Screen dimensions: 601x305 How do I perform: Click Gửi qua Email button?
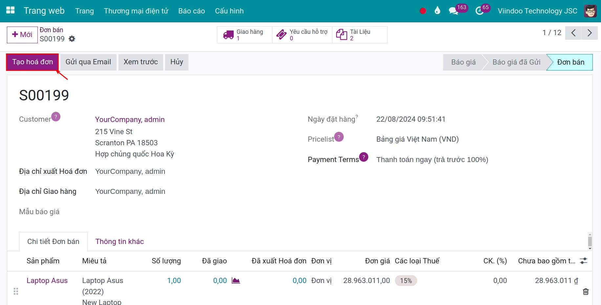click(88, 62)
